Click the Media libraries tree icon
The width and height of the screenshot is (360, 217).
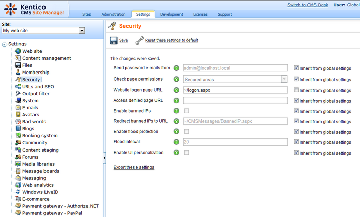(x=18, y=164)
